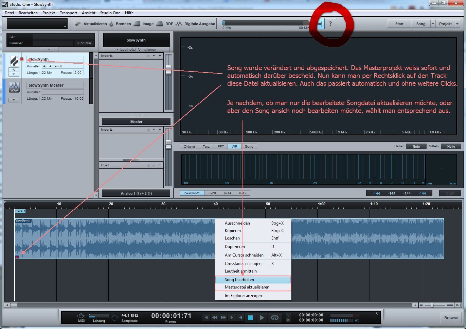Open Digitale Ausgabe digital release
The width and height of the screenshot is (466, 329).
coord(195,24)
